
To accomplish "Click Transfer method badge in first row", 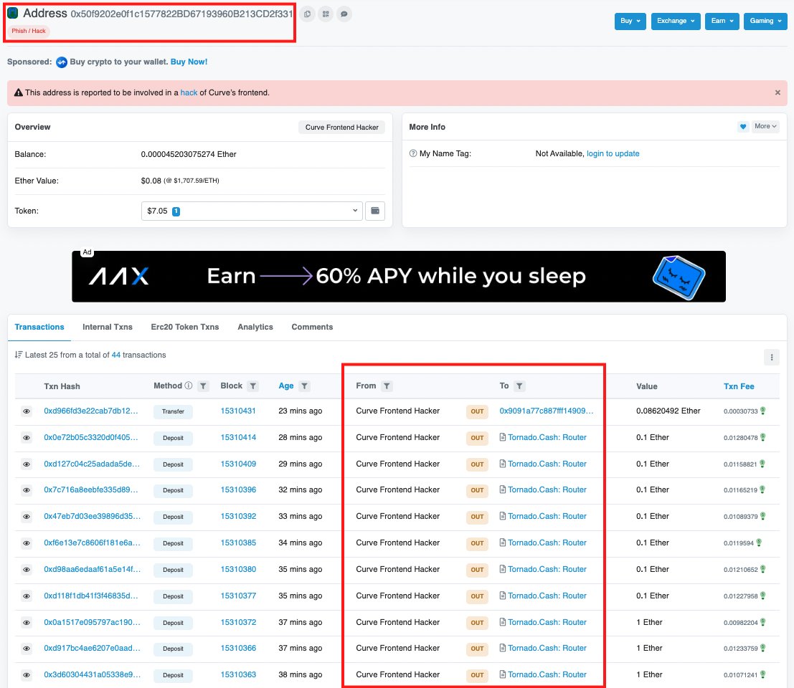I will 173,411.
